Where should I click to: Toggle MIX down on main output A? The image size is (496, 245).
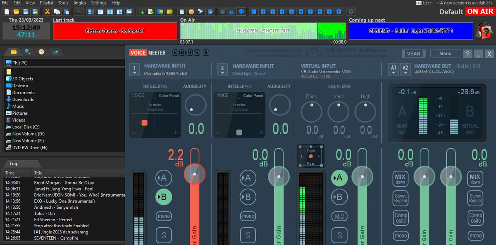[x=401, y=179]
